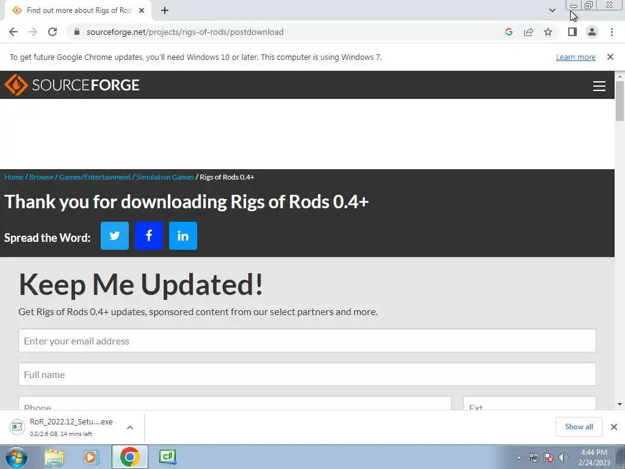Screen dimensions: 625x469
Task: Click the scrollbar down arrow
Action: click(x=620, y=404)
